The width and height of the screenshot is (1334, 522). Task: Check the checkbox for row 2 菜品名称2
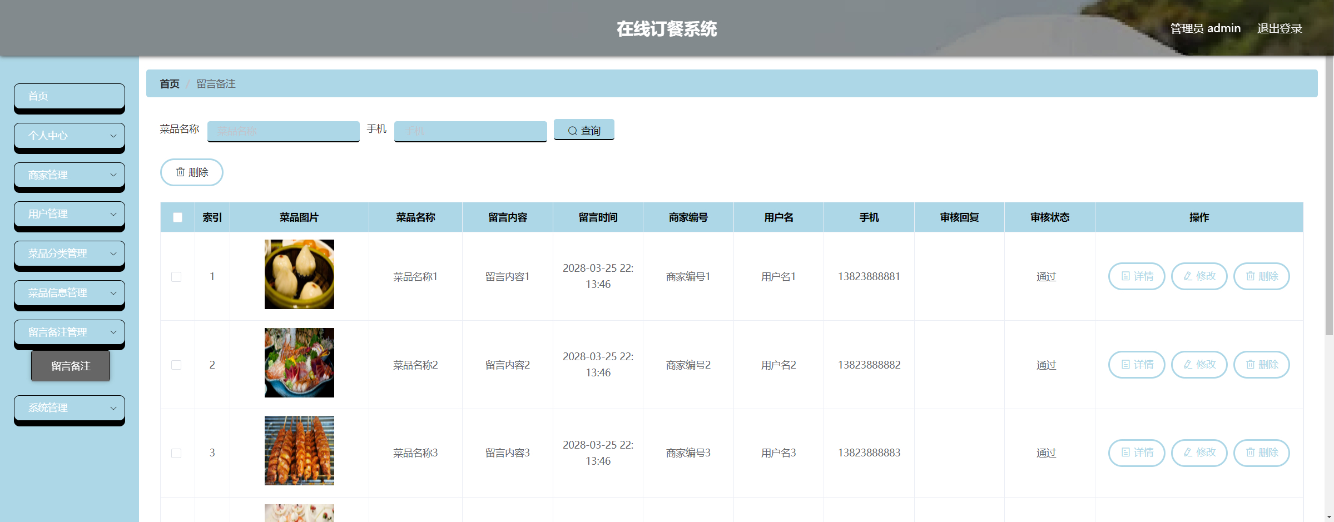(x=176, y=365)
